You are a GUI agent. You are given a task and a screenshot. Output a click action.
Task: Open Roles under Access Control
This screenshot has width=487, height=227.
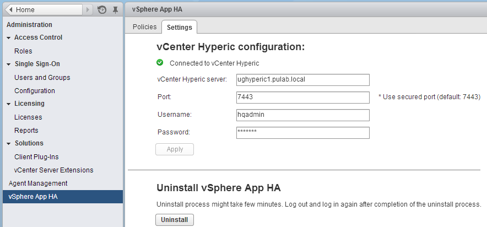coord(23,51)
